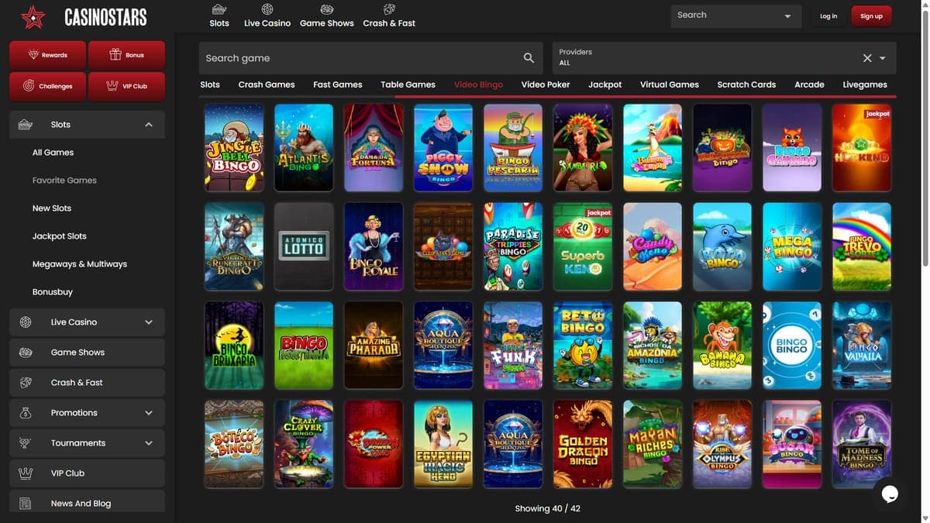Open Superb Keno game thumbnail
Viewport: 930px width, 523px height.
tap(583, 246)
